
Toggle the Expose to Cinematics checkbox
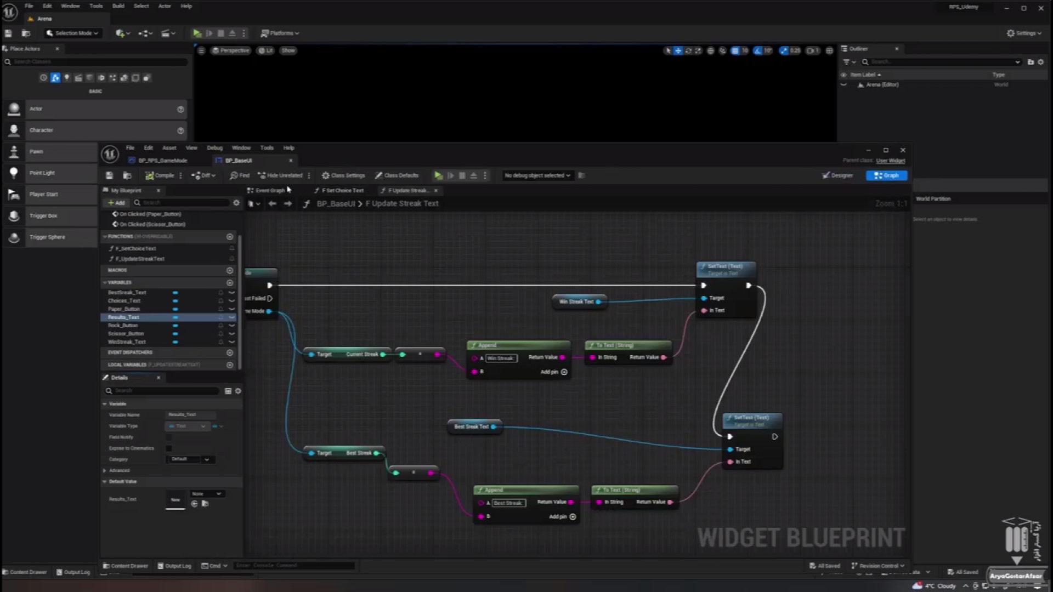coord(169,448)
